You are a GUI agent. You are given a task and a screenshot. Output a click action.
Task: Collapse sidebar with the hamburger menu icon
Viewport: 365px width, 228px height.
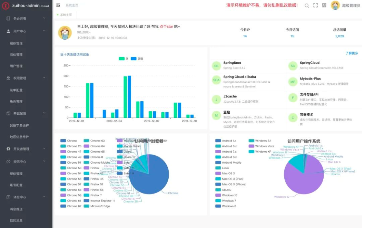(x=58, y=5)
